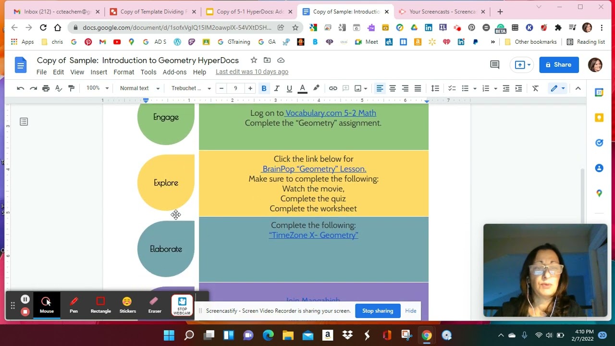The image size is (615, 346).
Task: Insert a bulleted list
Action: (x=465, y=88)
